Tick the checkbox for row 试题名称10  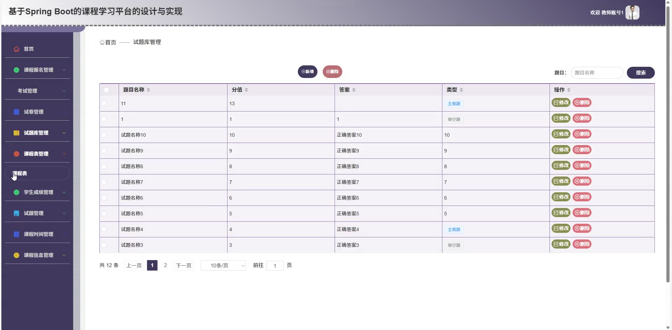tap(104, 135)
